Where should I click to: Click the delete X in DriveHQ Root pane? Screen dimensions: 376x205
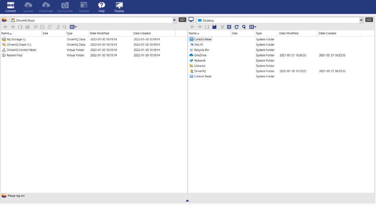pos(35,27)
